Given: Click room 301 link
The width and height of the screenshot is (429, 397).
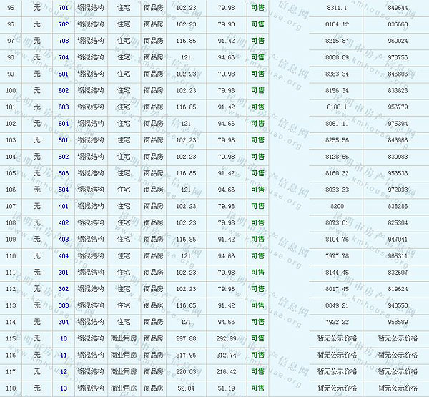Looking at the screenshot, I should [64, 273].
